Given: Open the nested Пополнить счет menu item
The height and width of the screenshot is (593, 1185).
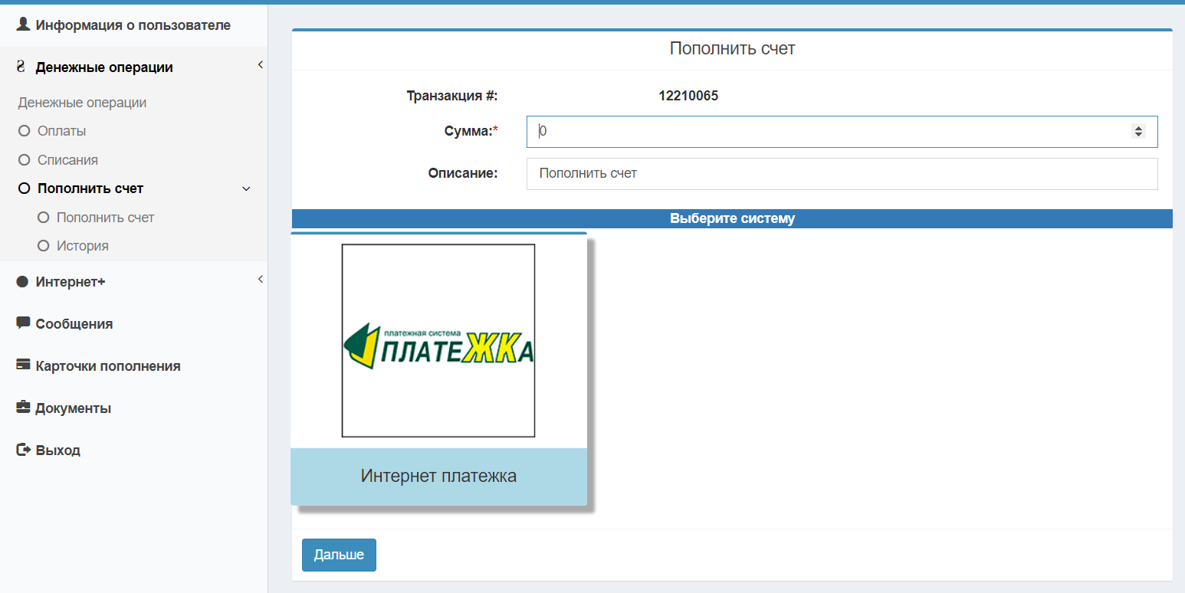Looking at the screenshot, I should 105,218.
